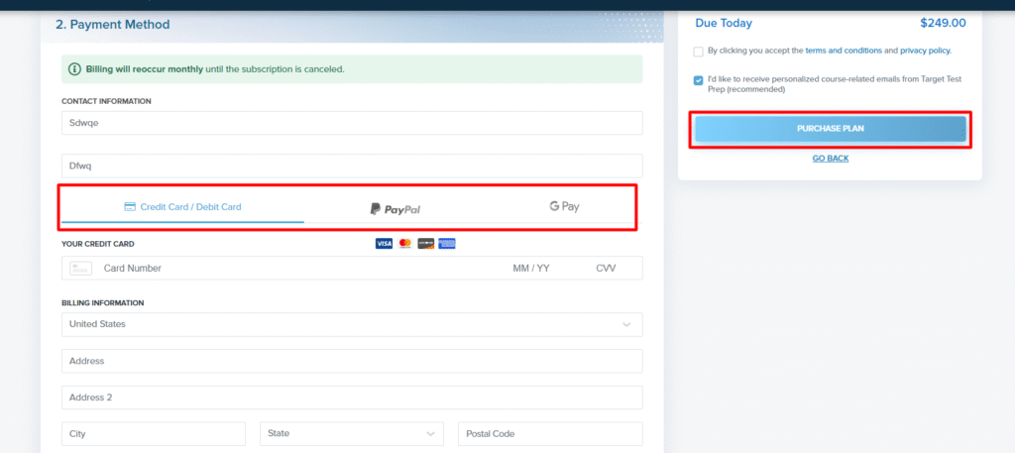The height and width of the screenshot is (453, 1015).
Task: Click the City input field
Action: (154, 433)
